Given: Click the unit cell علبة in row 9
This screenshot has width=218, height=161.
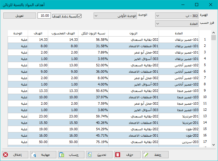Looking at the screenshot, I should coord(18,91).
